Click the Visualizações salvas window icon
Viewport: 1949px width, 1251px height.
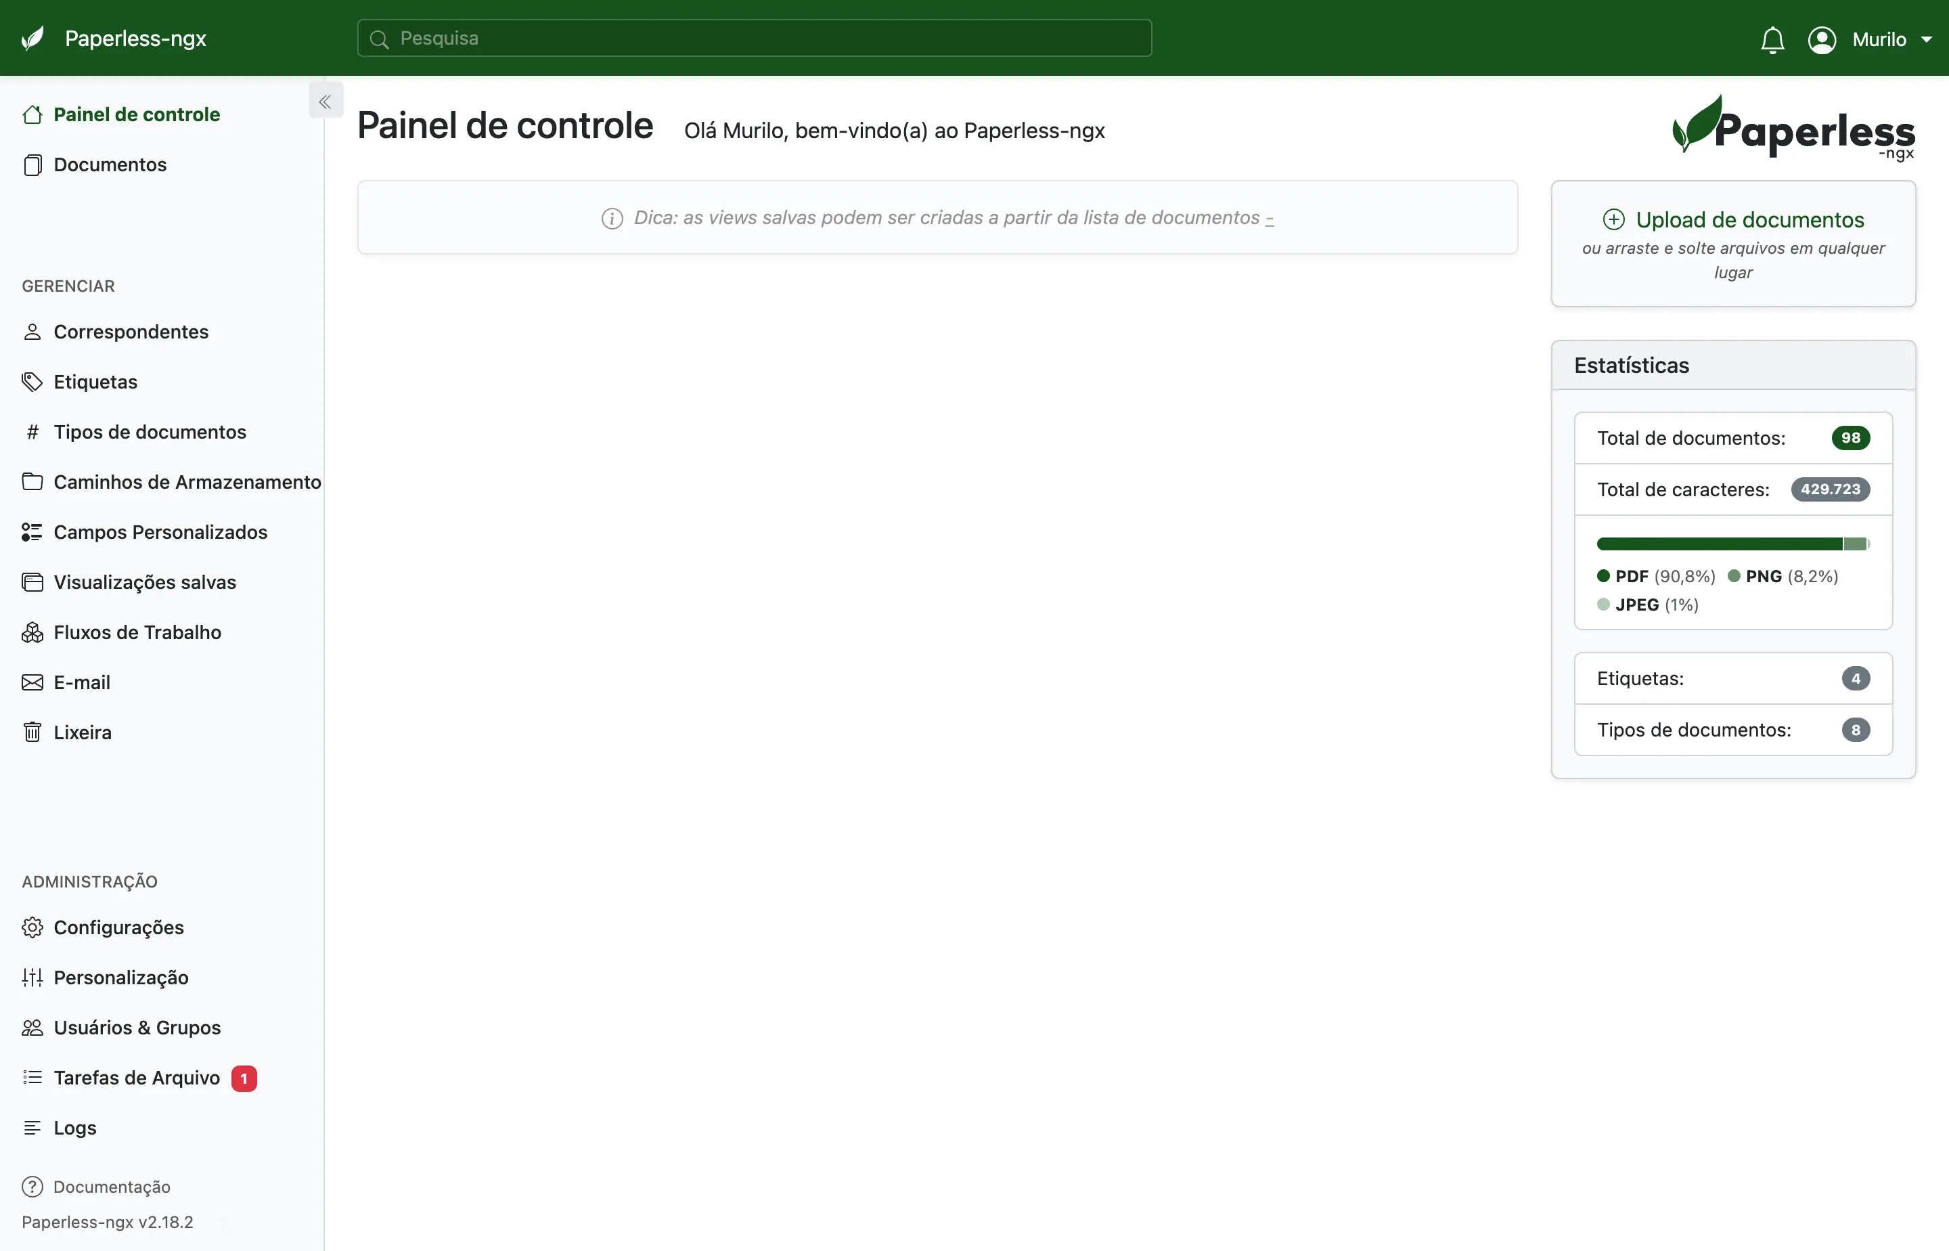(x=32, y=582)
